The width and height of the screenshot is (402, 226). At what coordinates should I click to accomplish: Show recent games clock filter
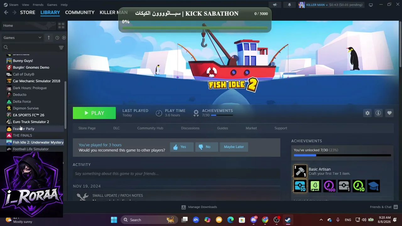pyautogui.click(x=57, y=38)
